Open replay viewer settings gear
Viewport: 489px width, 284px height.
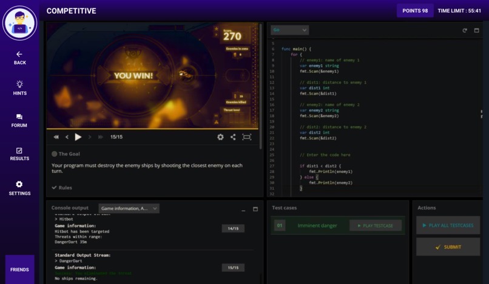(220, 137)
